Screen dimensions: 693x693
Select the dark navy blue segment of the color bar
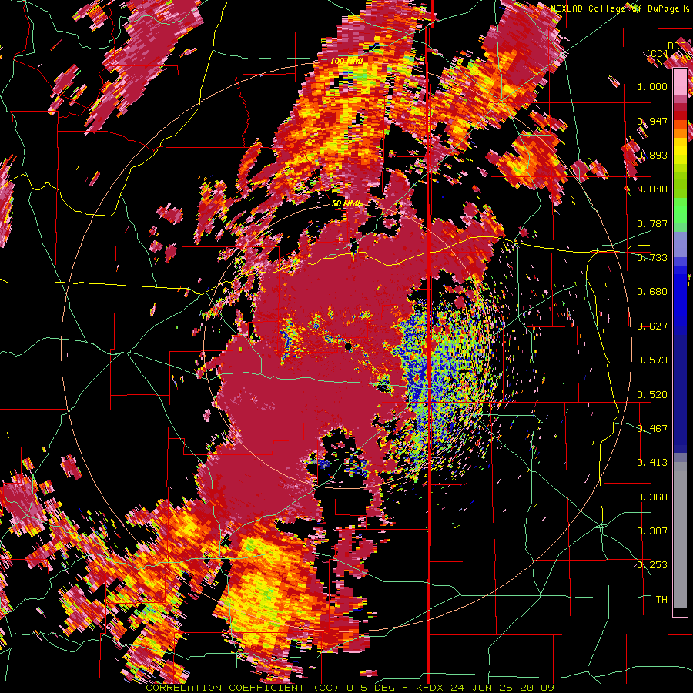[680, 391]
